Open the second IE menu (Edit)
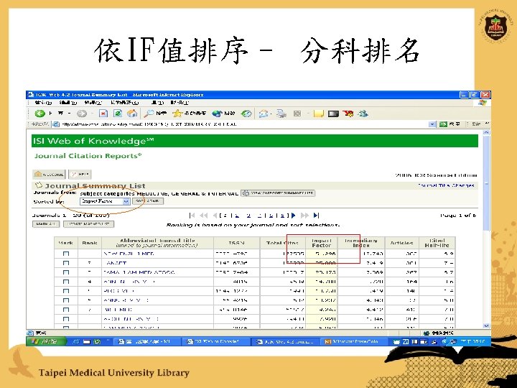The height and width of the screenshot is (388, 517). [68, 103]
